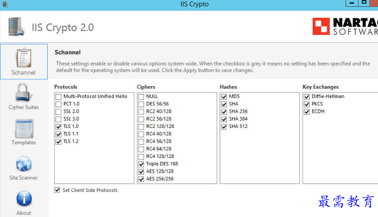This screenshot has width=378, height=217.
Task: Enable the RC4 128/128 cipher
Action: (x=141, y=156)
